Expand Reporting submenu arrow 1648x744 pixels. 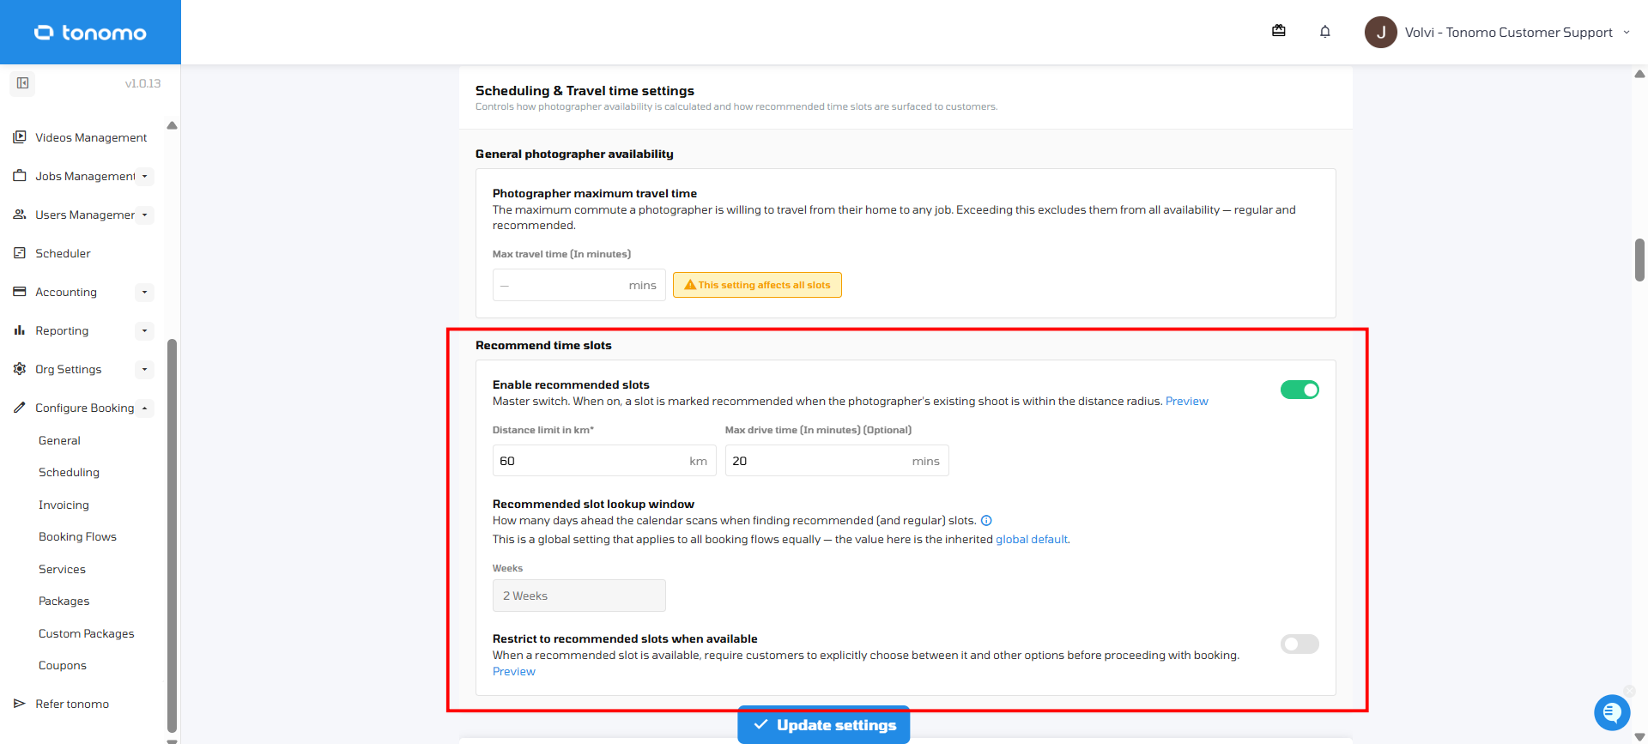point(144,330)
